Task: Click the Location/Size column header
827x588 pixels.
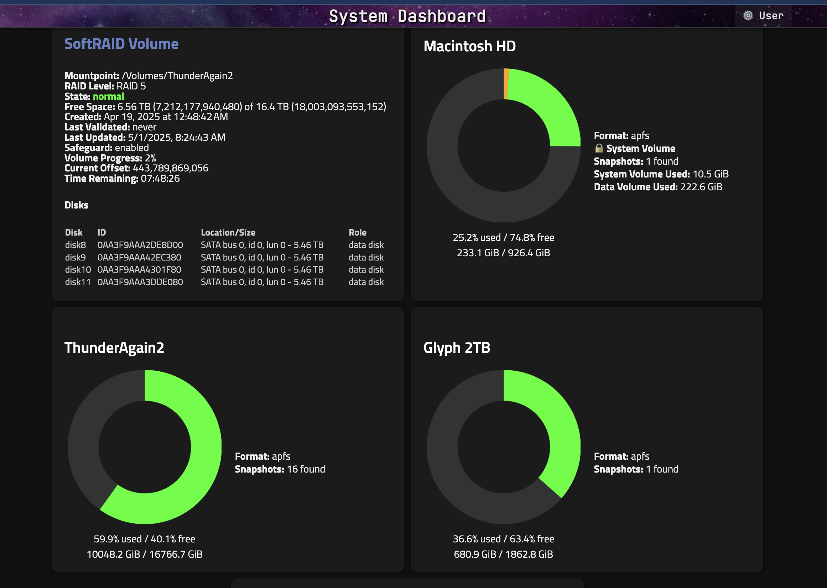Action: point(228,232)
